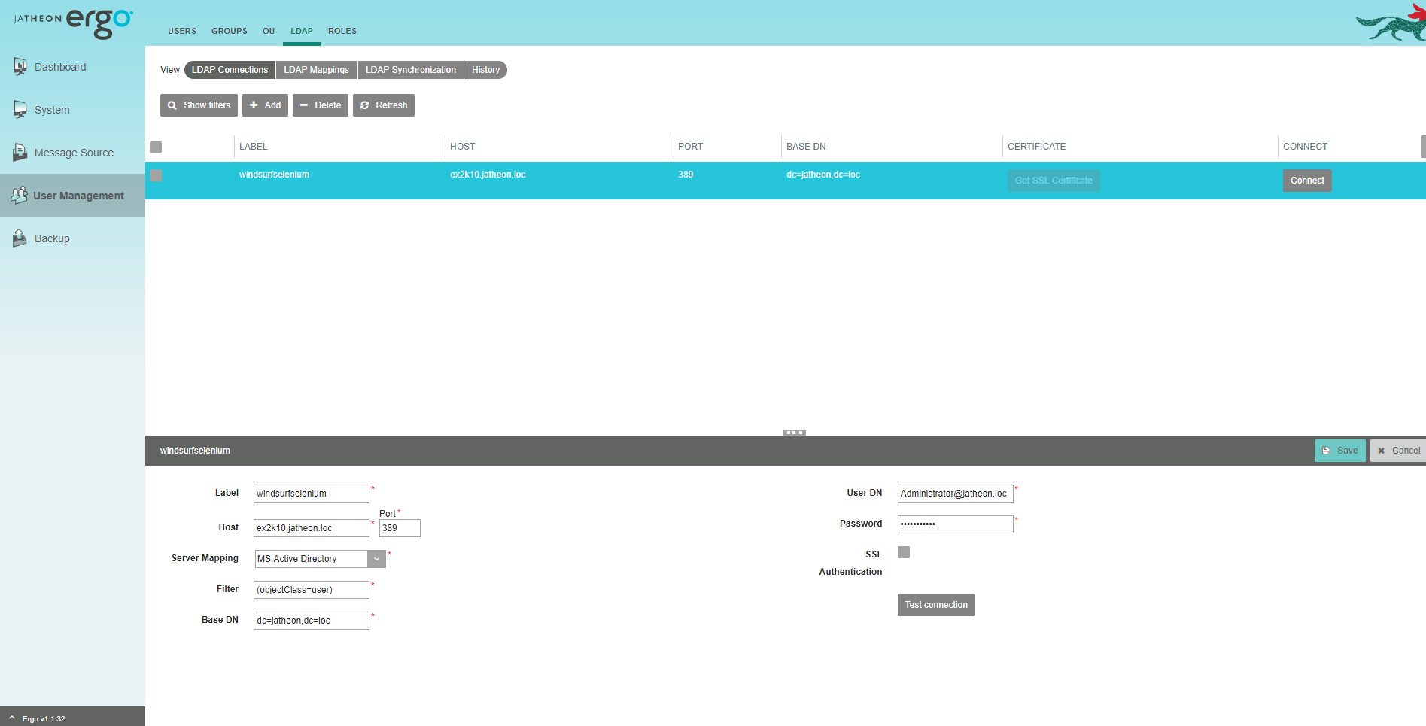Open the History view
Viewport: 1426px width, 726px height.
coord(485,70)
